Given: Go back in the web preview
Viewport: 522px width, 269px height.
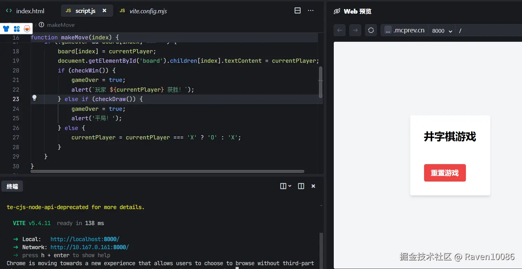Looking at the screenshot, I should click(340, 30).
